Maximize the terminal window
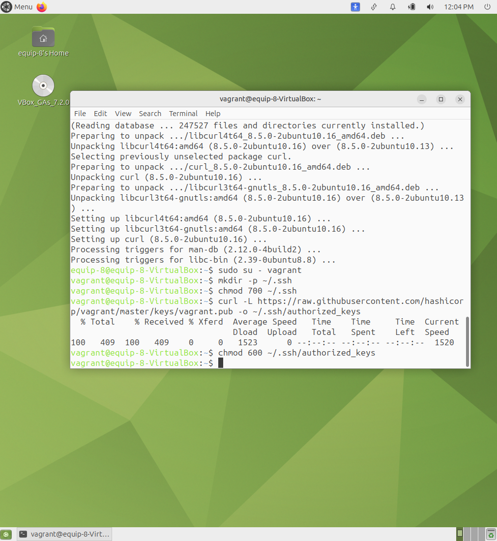Screen dimensions: 497x541 coord(441,99)
